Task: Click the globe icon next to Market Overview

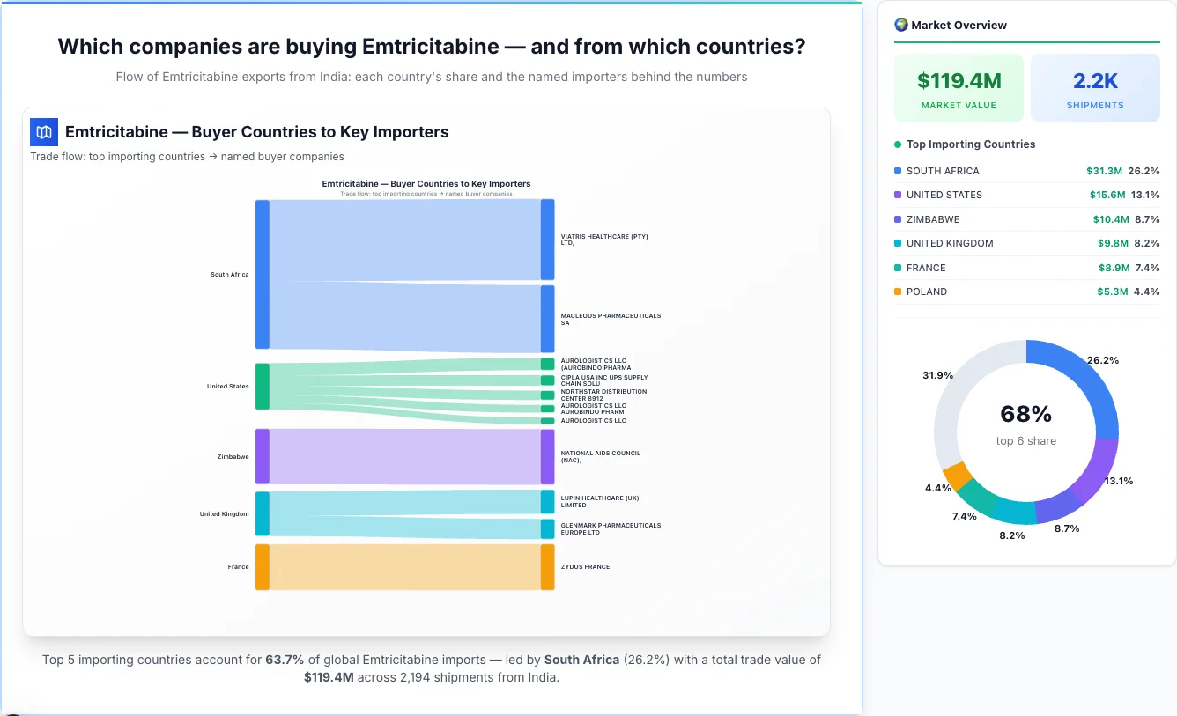Action: click(x=900, y=25)
